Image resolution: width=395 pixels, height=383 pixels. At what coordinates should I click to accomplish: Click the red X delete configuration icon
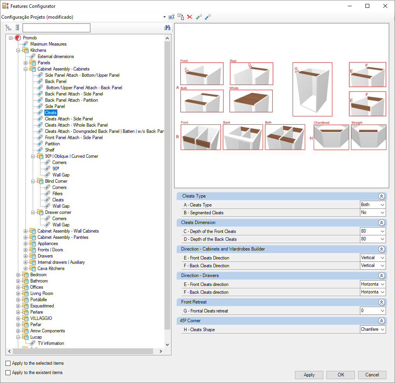point(190,17)
